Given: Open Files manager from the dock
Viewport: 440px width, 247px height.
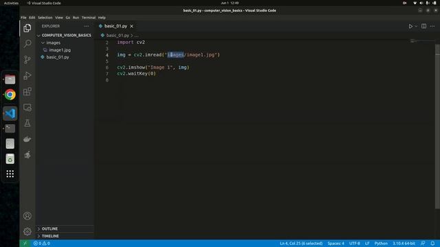Looking at the screenshot, I should click(10, 80).
